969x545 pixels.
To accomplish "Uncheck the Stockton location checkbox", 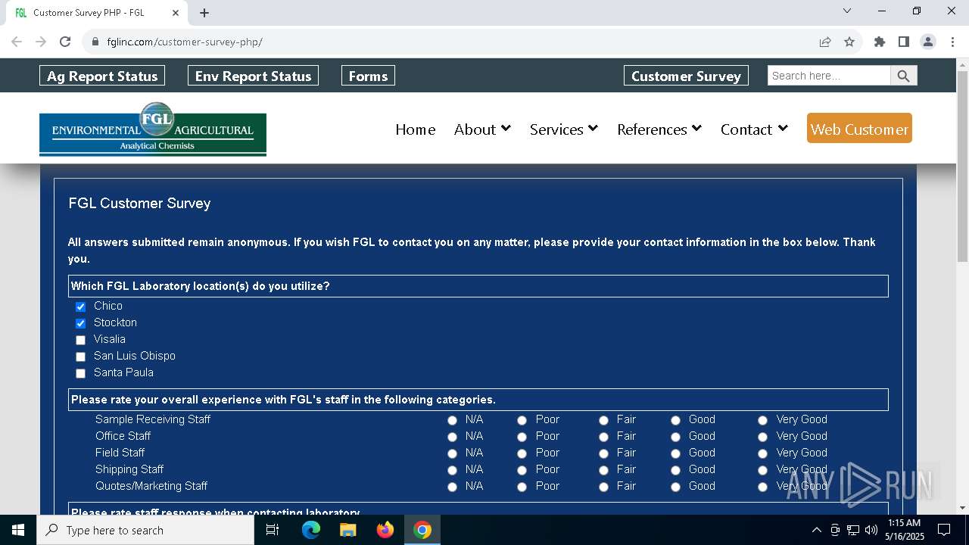I will (80, 323).
